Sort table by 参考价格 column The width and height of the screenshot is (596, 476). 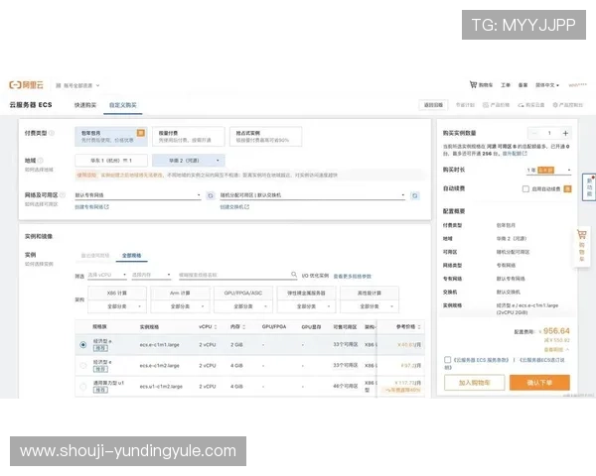[419, 327]
